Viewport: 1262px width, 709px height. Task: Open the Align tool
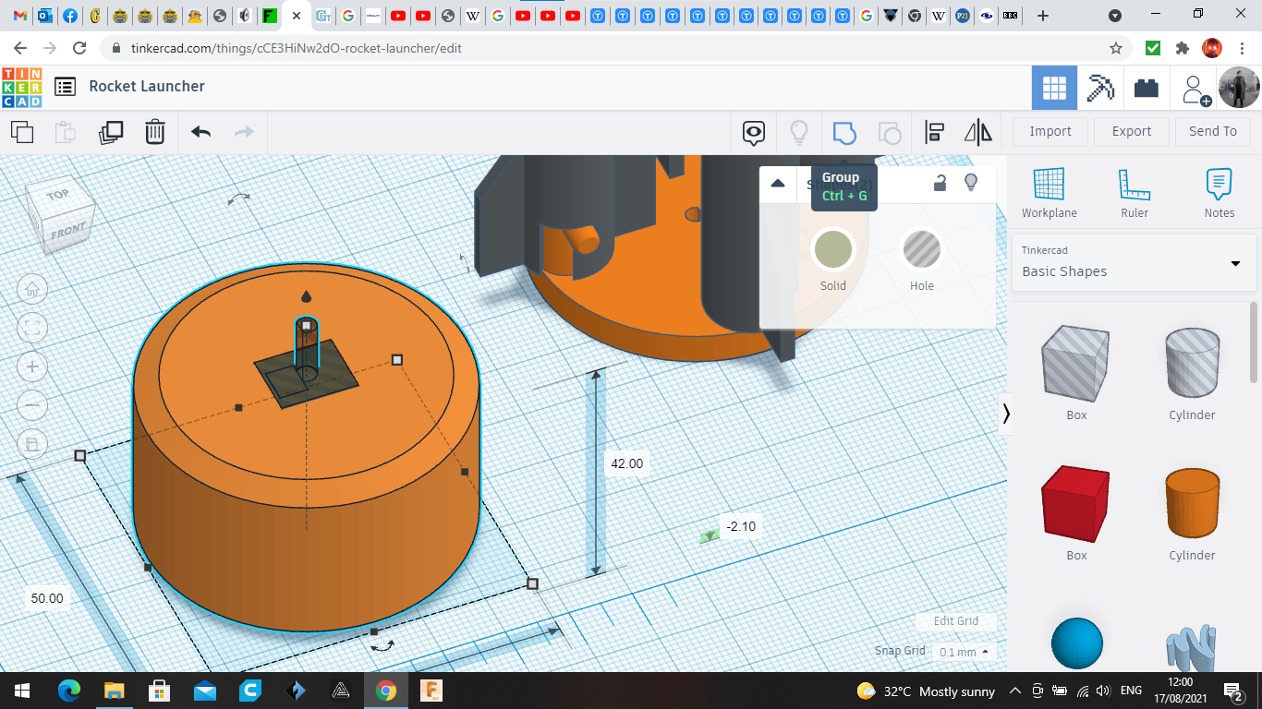coord(934,133)
